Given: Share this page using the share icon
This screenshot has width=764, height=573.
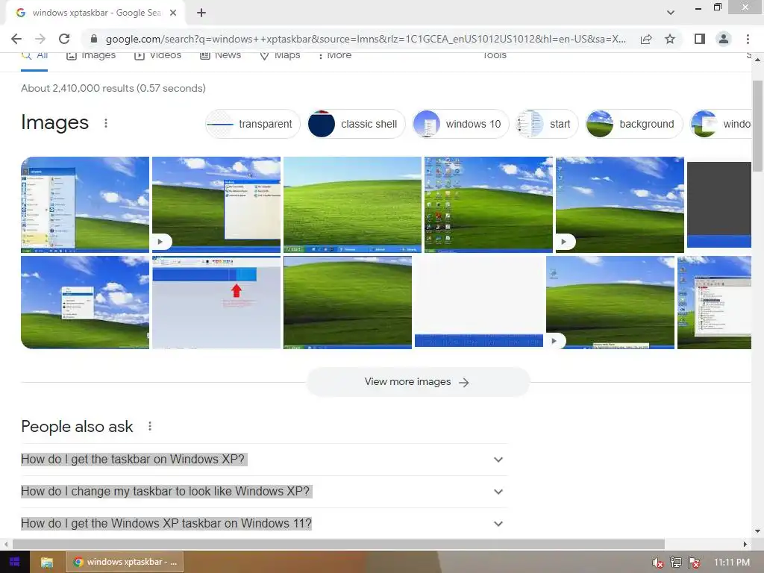Looking at the screenshot, I should (646, 39).
